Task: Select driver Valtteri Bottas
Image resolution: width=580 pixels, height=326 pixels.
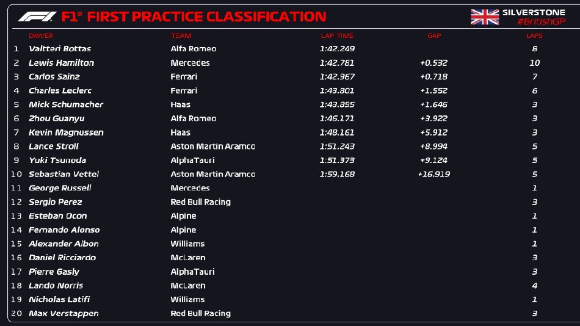Action: [60, 49]
